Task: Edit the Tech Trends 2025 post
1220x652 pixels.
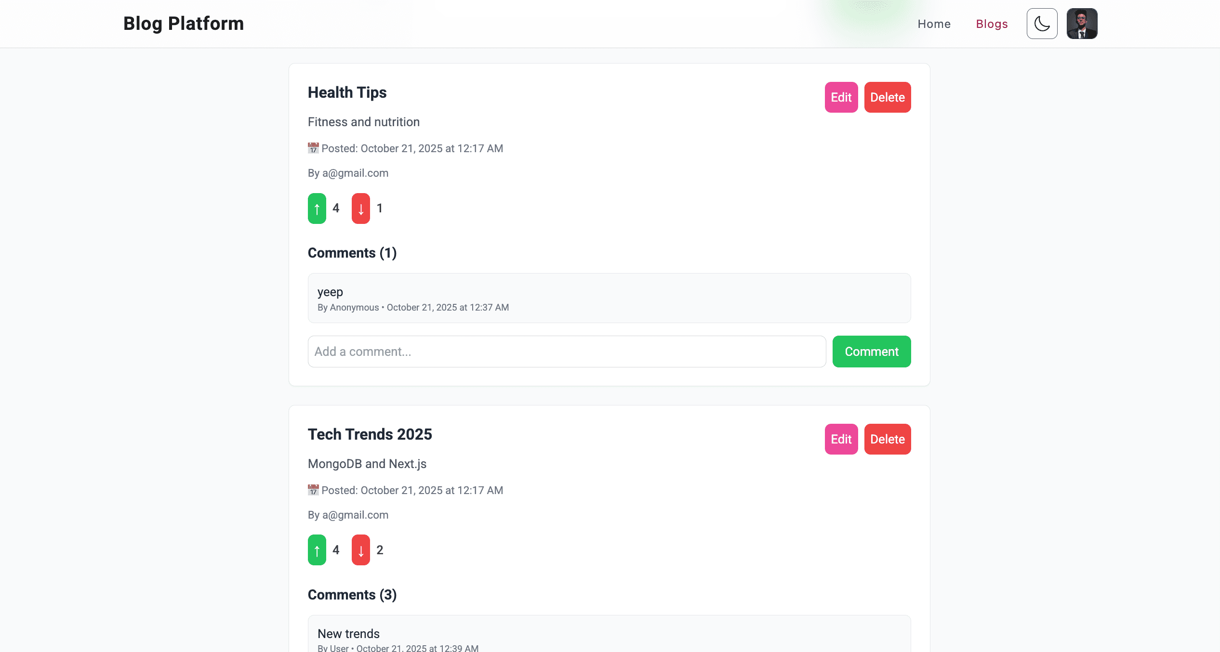Action: (x=841, y=439)
